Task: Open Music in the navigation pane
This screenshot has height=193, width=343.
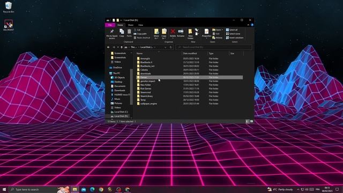Action: (116, 99)
